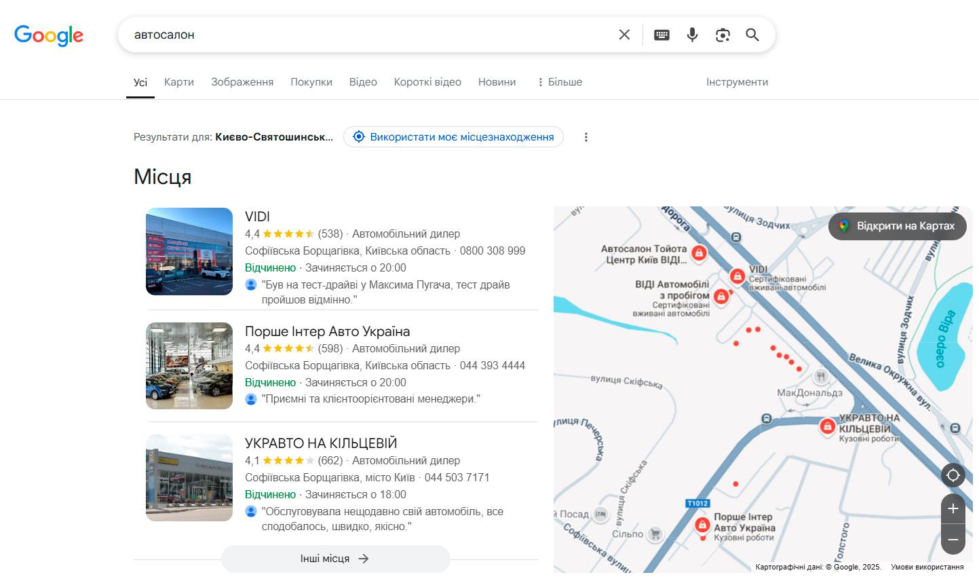979x577 pixels.
Task: Click the review 'Приємні та клієнтоорієнтовані менеджери'
Action: [x=371, y=398]
